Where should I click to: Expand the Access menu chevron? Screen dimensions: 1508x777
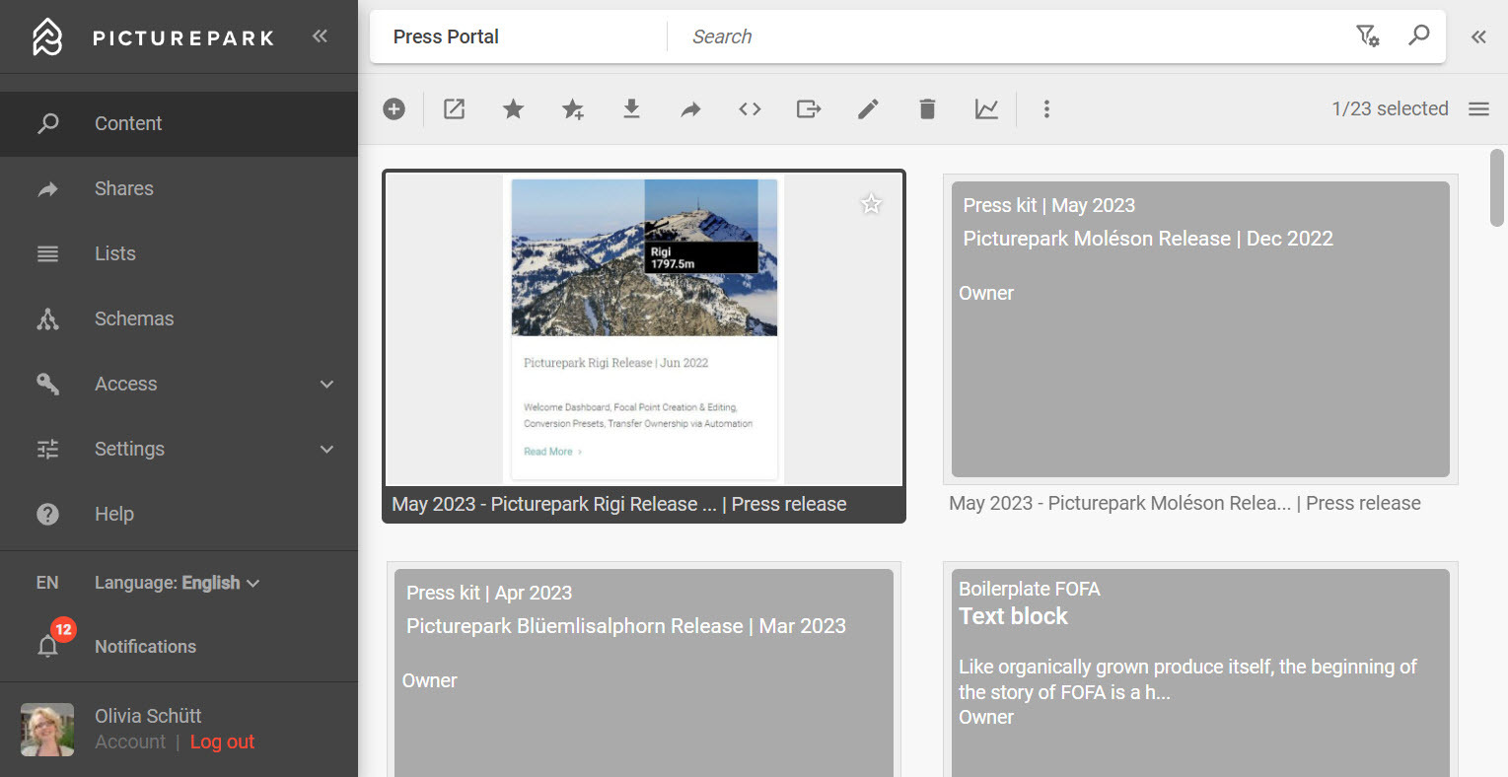tap(326, 384)
